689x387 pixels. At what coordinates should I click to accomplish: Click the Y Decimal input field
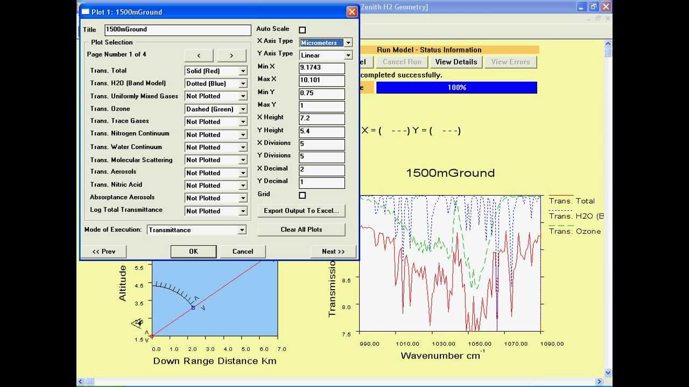(x=322, y=183)
